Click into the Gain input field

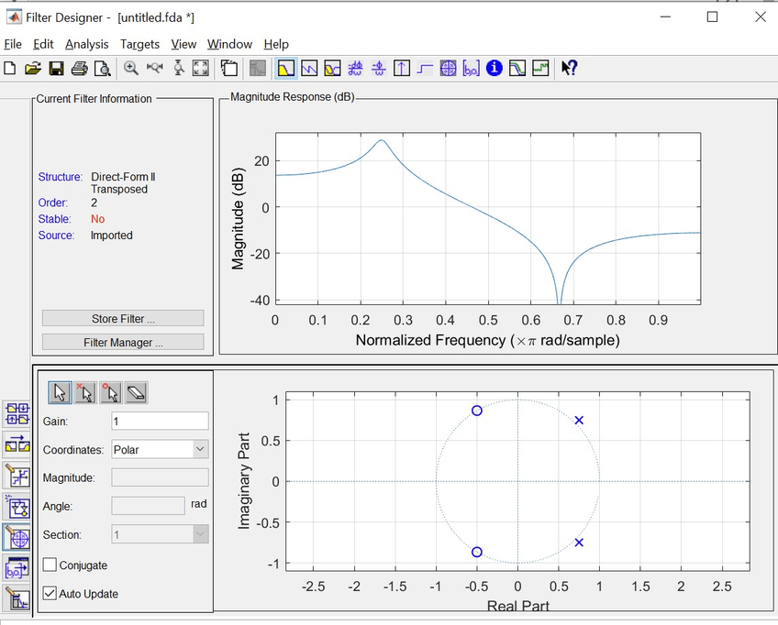(x=160, y=421)
